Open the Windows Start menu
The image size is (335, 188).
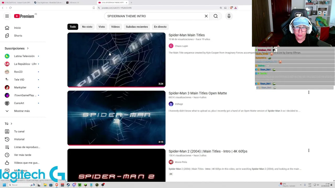pos(4,185)
